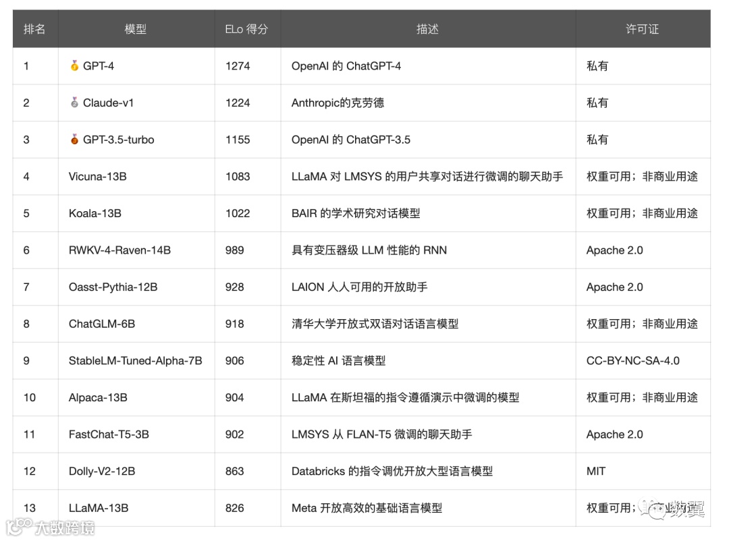
Task: Click the description Databricks 的指令调优开放大型语言模型
Action: pyautogui.click(x=392, y=471)
